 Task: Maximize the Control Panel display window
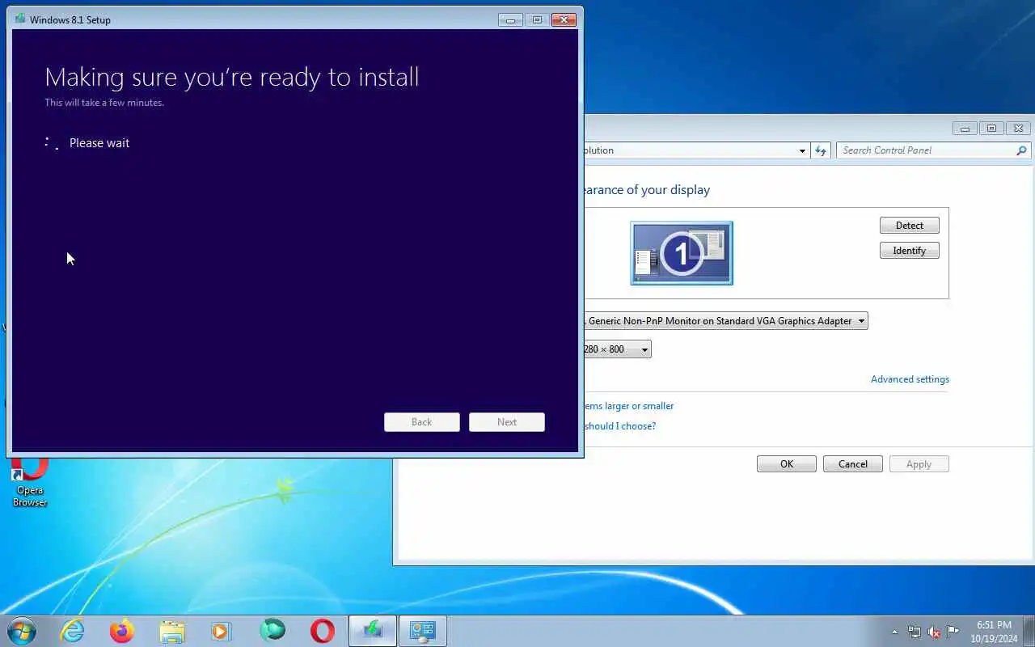(x=991, y=129)
